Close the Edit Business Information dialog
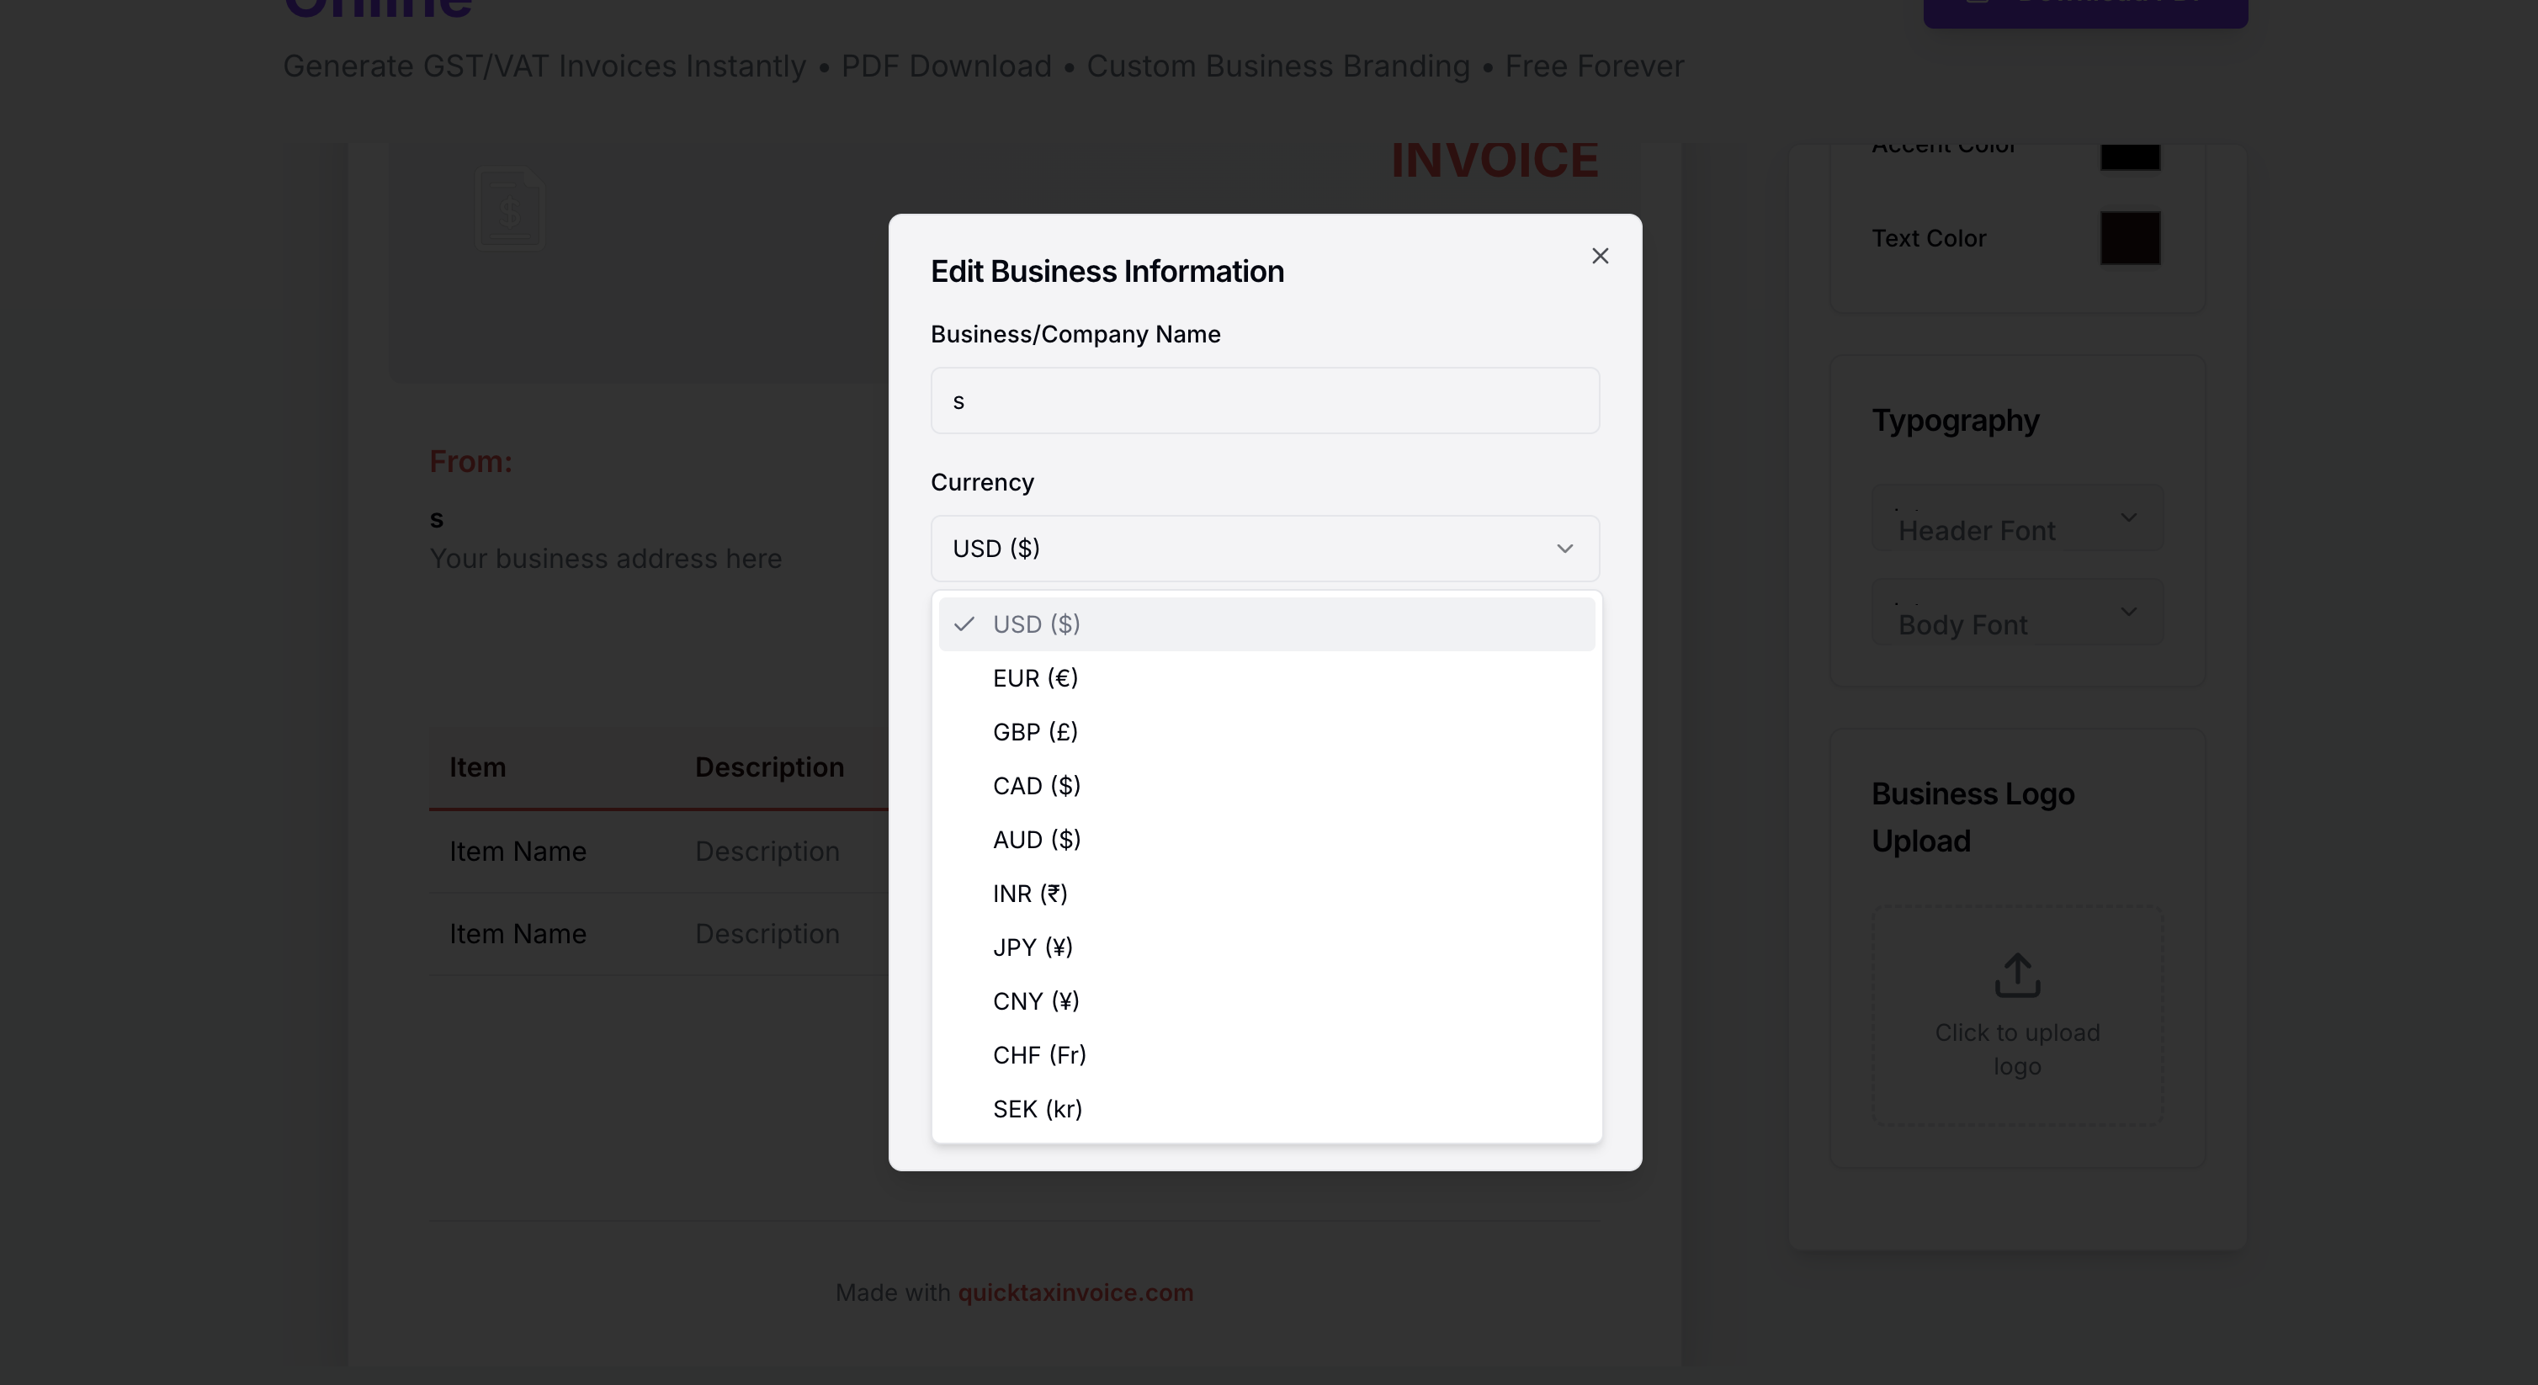2538x1385 pixels. point(1600,256)
